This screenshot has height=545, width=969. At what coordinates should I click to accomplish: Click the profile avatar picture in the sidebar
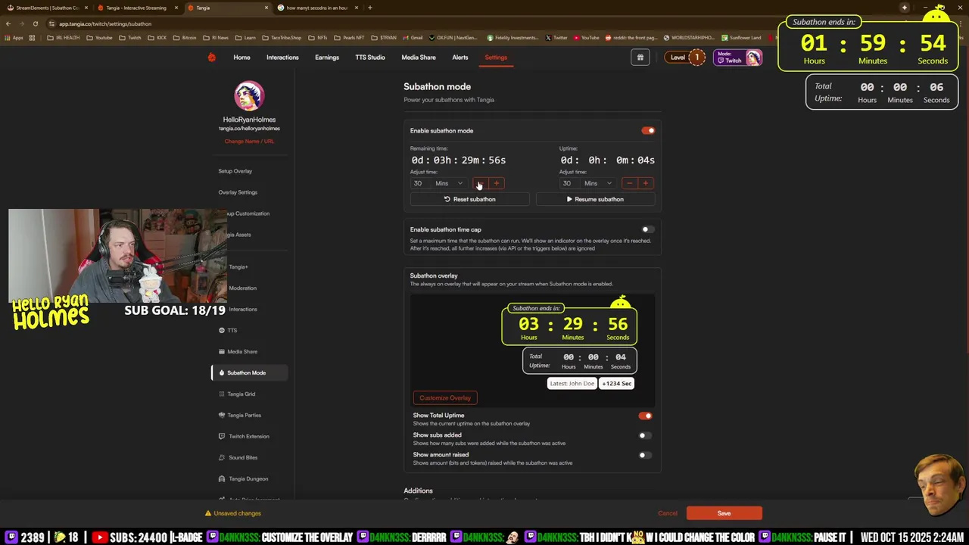click(249, 96)
